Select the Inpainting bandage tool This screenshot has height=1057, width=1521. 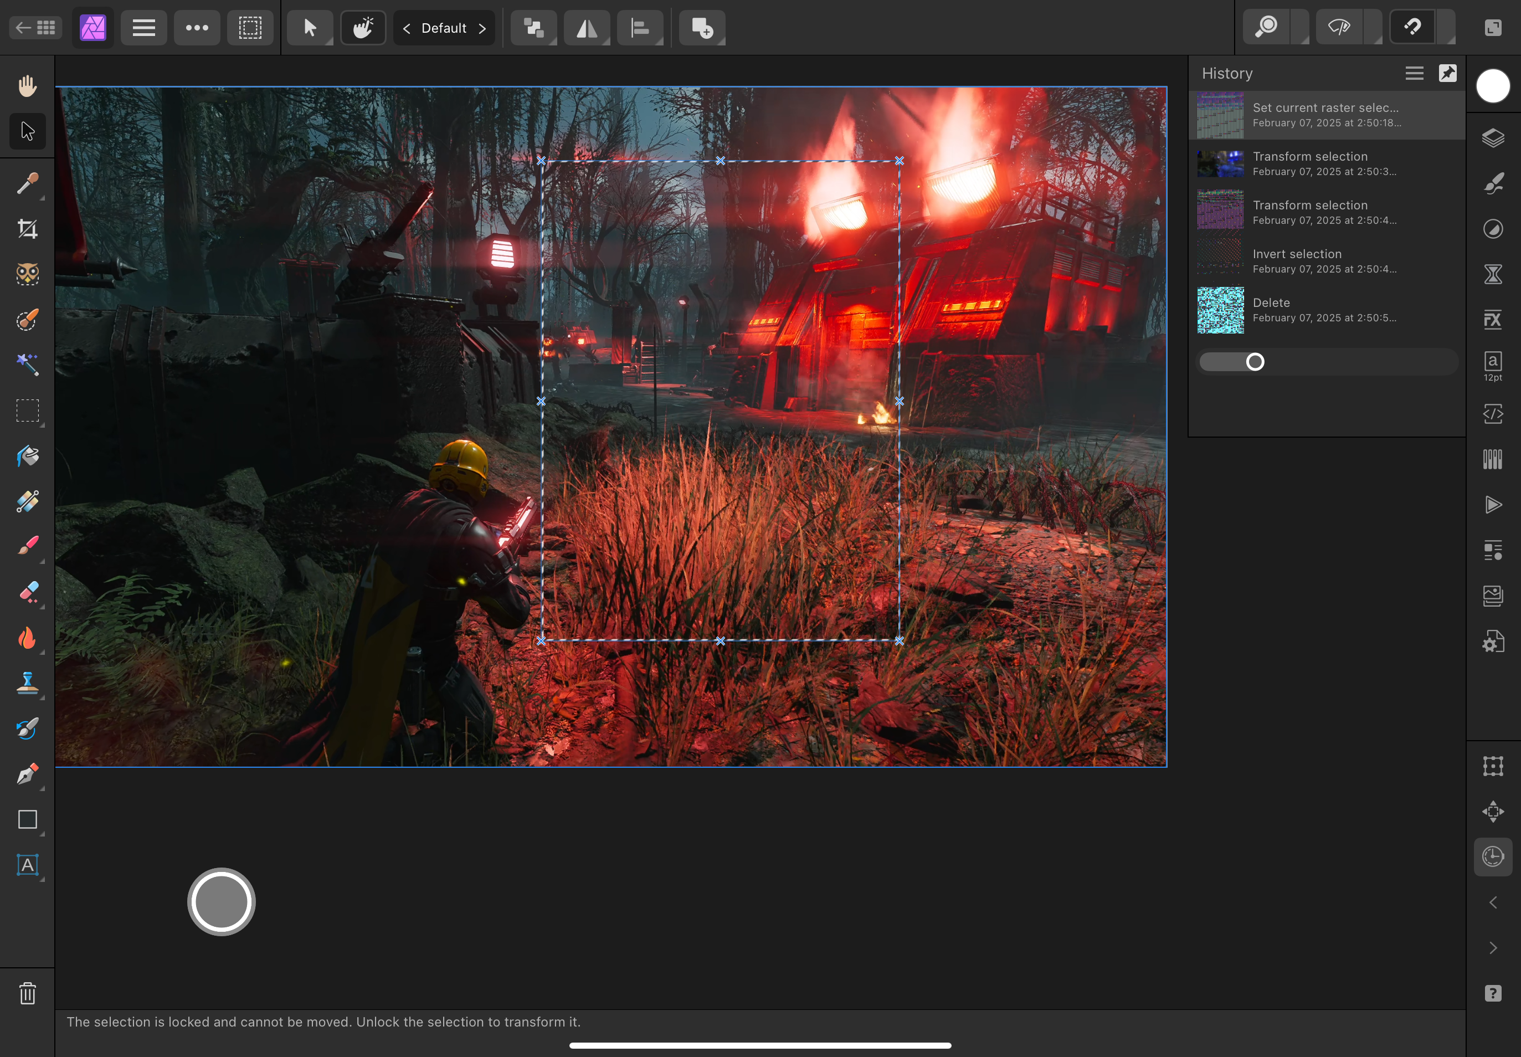click(27, 501)
